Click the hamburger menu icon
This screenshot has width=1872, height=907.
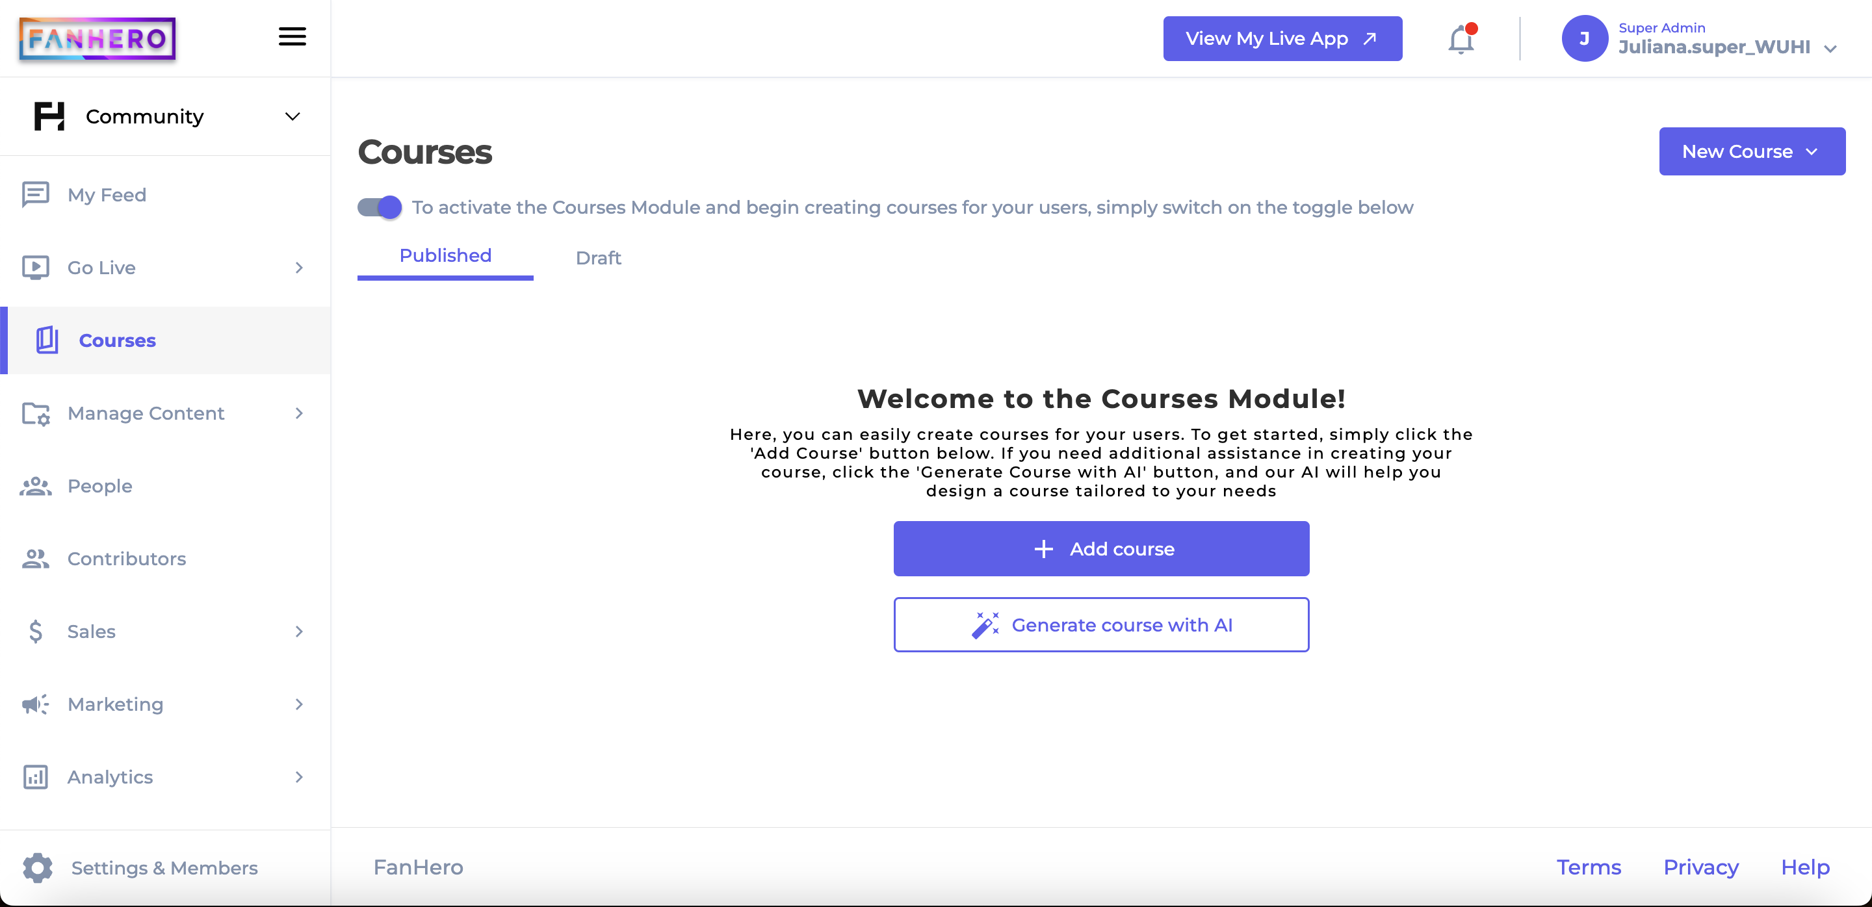(292, 36)
